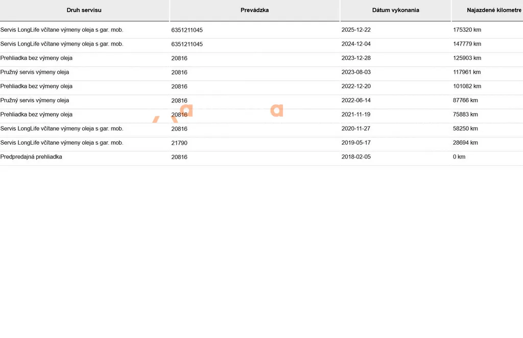Click the Druh servisu column header

(84, 10)
